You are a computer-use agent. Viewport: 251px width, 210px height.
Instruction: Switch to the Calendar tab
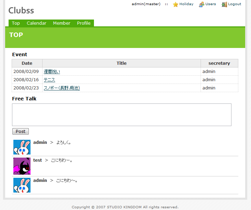(x=36, y=23)
